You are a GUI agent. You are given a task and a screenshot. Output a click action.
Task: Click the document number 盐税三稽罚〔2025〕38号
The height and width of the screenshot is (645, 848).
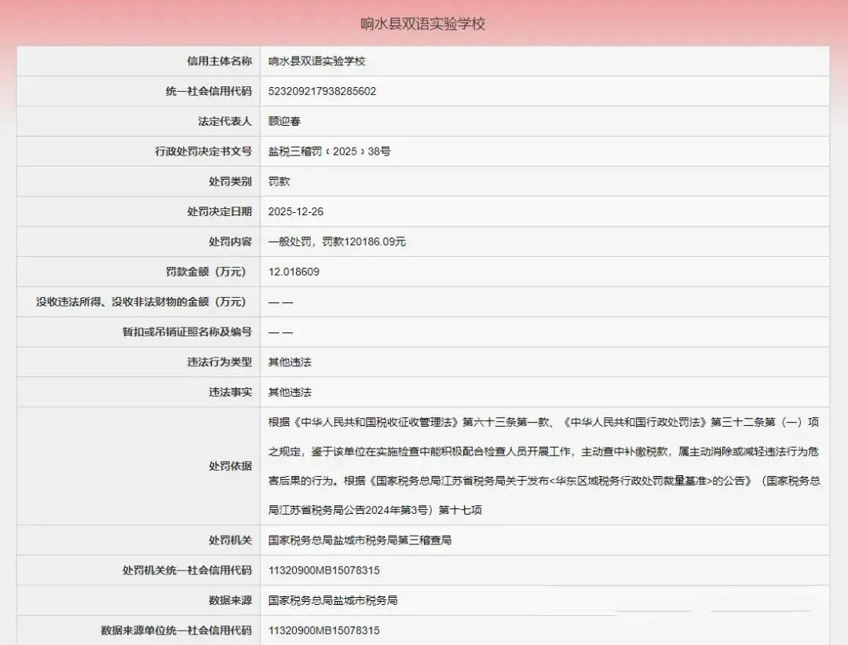coord(329,152)
